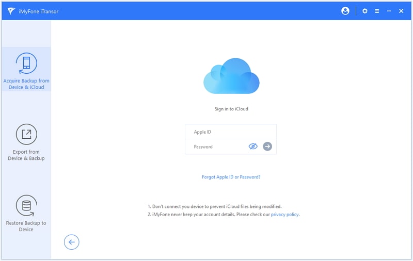The image size is (413, 261).
Task: Select Acquire Backup from Device & iCloud
Action: [26, 69]
